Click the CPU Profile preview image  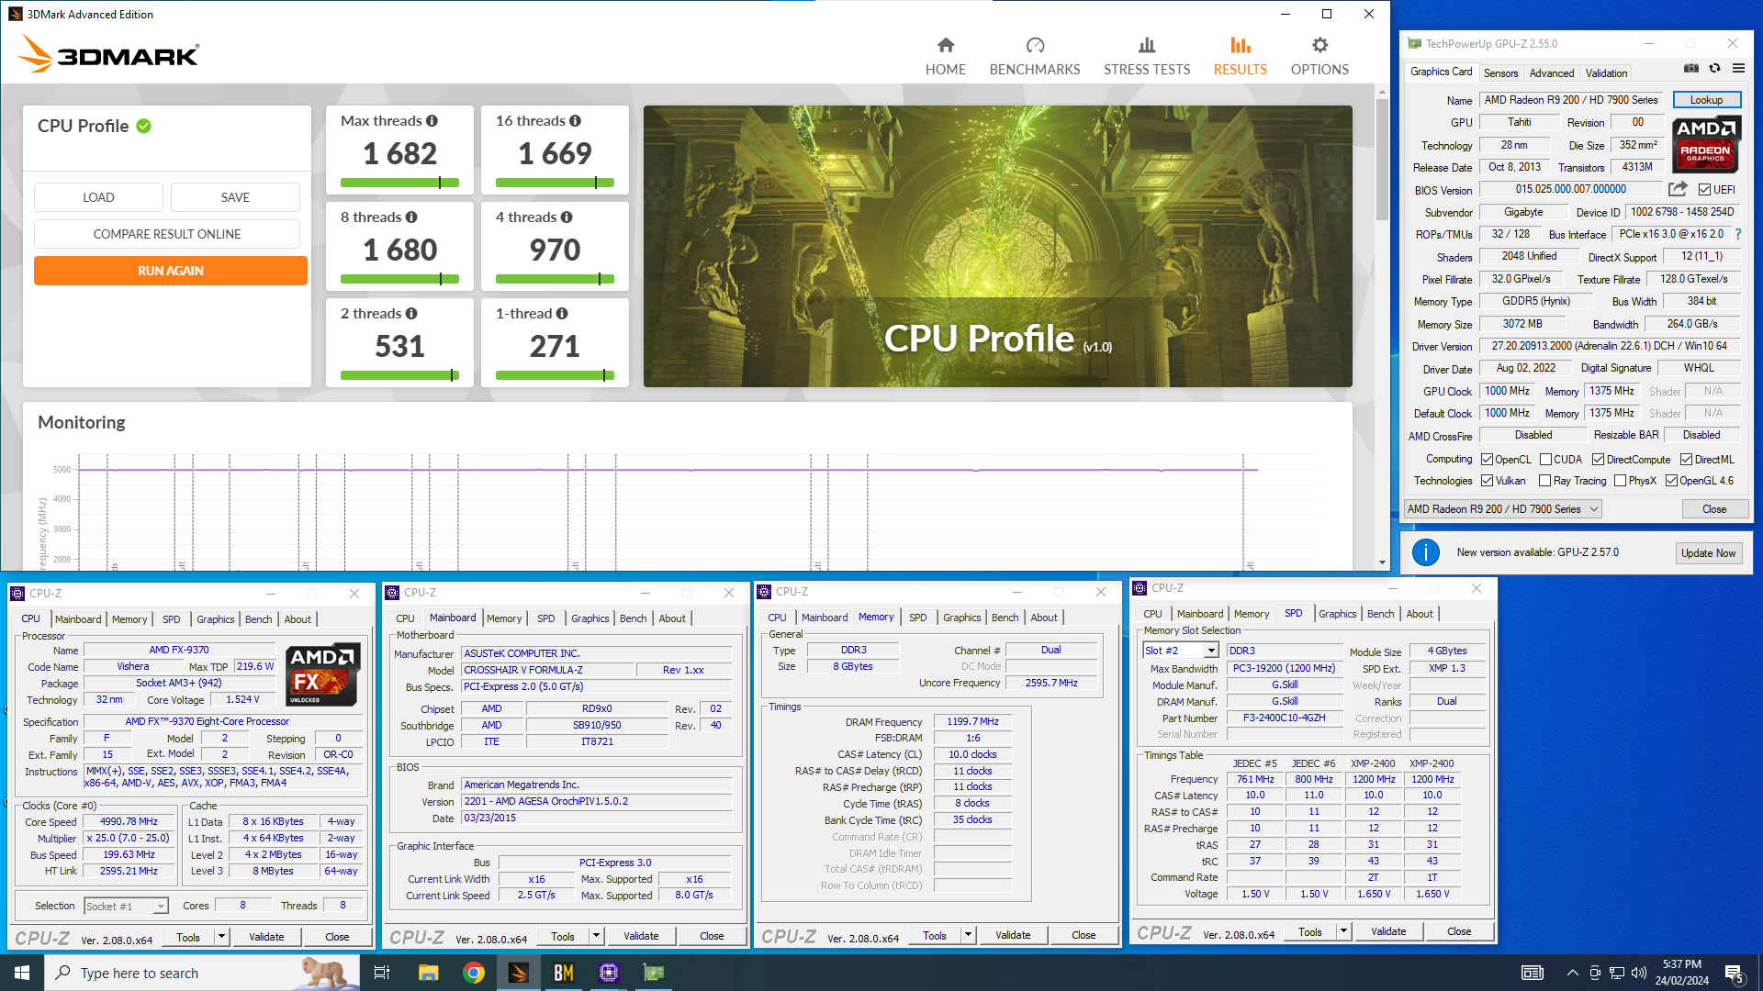(x=997, y=246)
